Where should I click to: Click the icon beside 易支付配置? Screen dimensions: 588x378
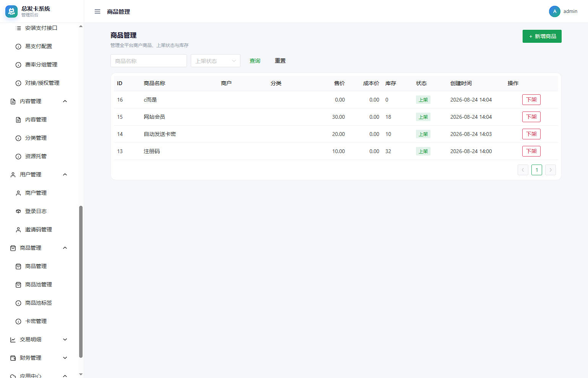pyautogui.click(x=18, y=46)
